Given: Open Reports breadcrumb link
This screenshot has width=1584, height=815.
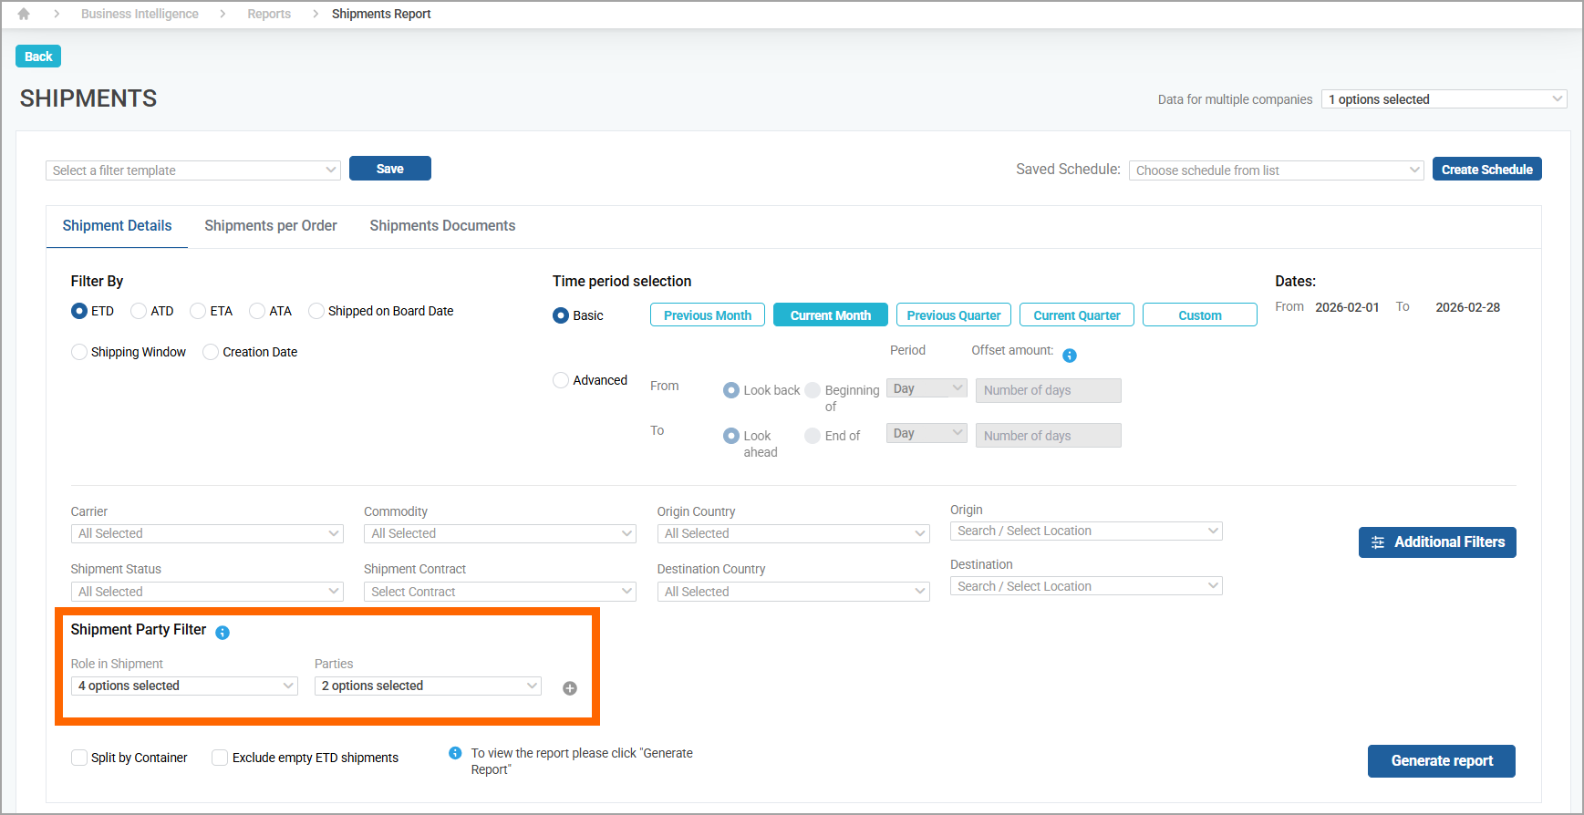Looking at the screenshot, I should pos(269,14).
